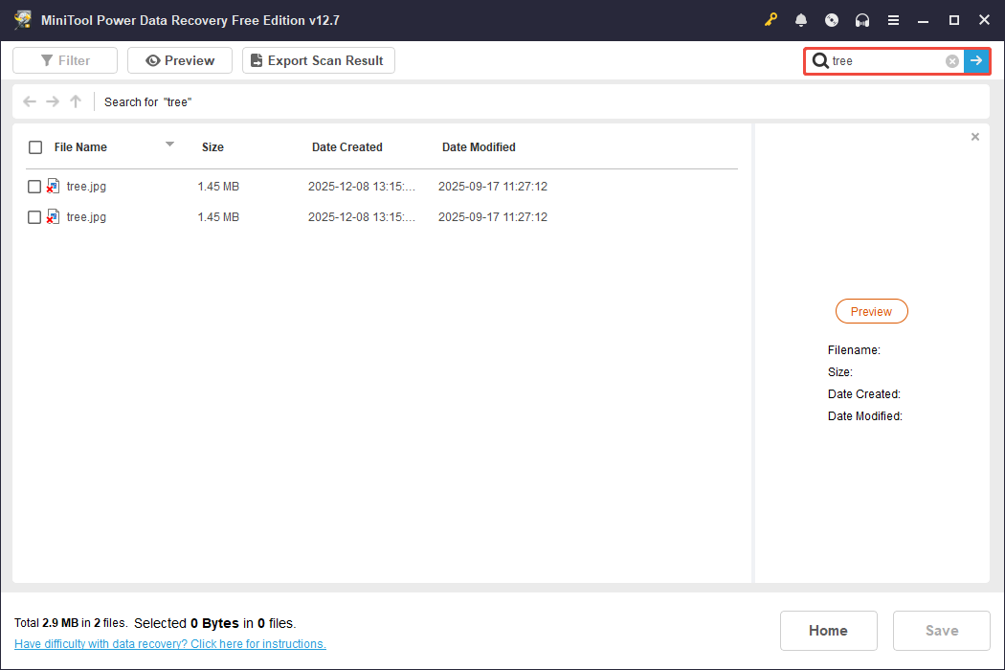Click the Home button
This screenshot has height=670, width=1005.
click(x=828, y=630)
